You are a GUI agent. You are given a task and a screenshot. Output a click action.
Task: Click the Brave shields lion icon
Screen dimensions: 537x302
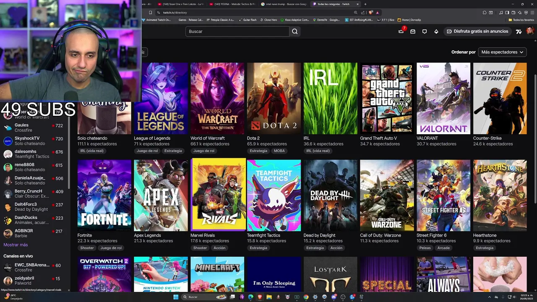pyautogui.click(x=370, y=13)
